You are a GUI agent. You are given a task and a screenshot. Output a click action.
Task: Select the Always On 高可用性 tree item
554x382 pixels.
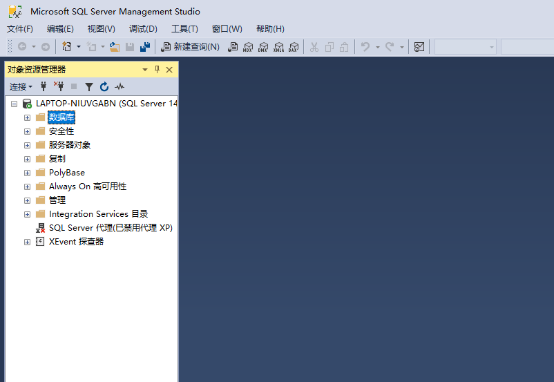[x=88, y=187]
